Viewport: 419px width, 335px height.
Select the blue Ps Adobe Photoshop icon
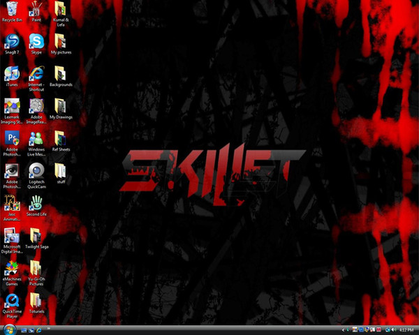point(12,144)
